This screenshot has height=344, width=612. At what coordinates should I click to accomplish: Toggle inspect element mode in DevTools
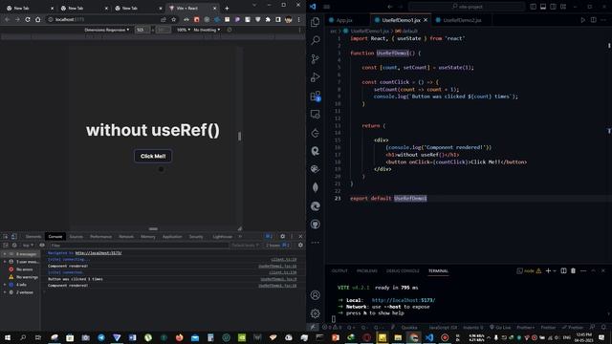click(6, 236)
